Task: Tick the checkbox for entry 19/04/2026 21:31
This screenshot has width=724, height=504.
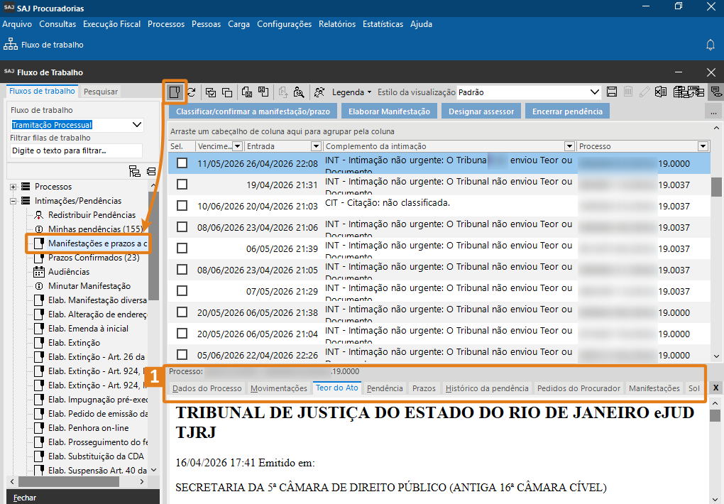Action: click(x=182, y=185)
